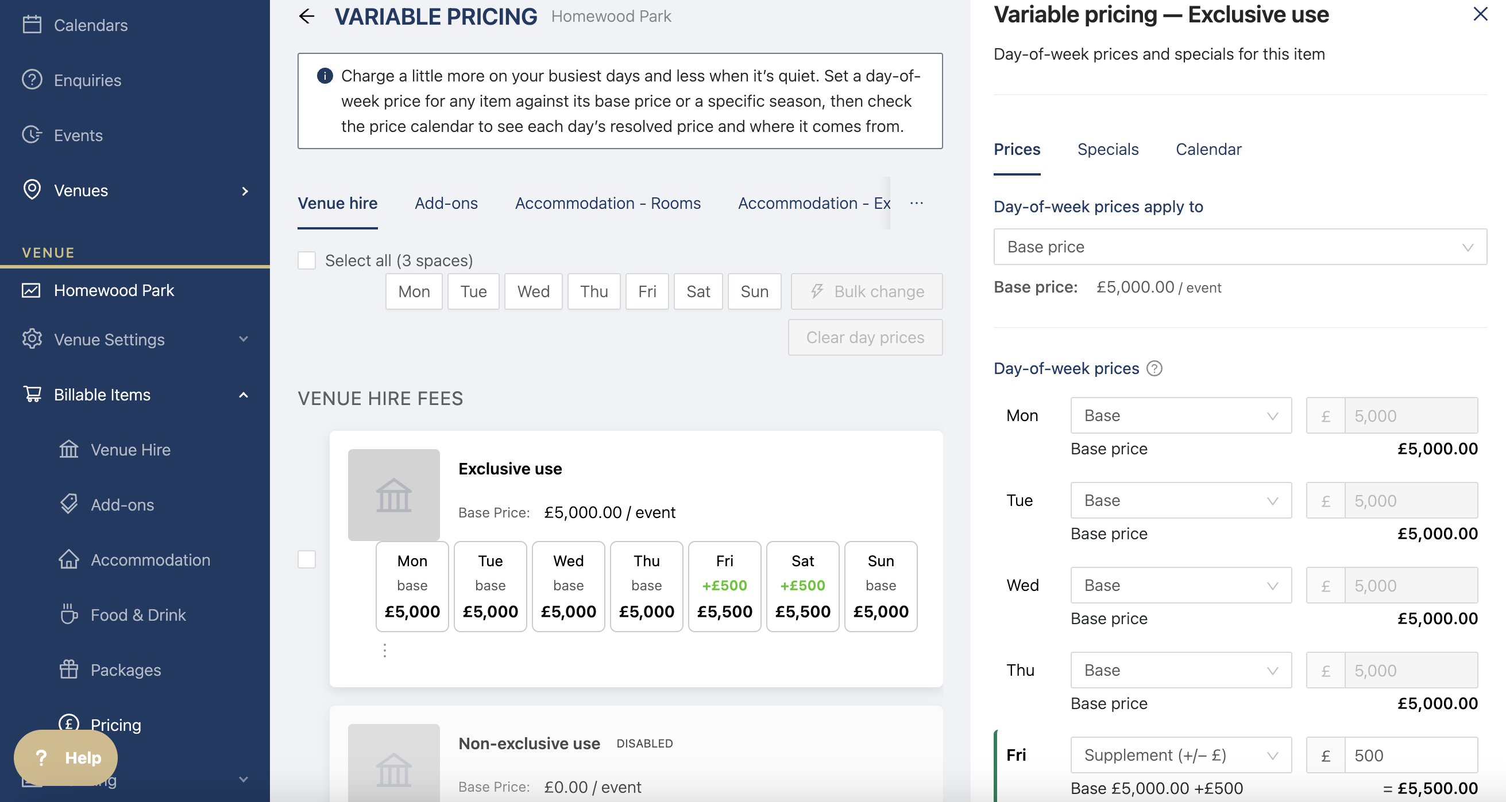
Task: Switch to the Add-ons tab
Action: click(446, 203)
